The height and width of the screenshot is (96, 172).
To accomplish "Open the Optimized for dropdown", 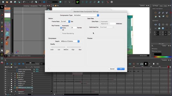I will 106,27.
